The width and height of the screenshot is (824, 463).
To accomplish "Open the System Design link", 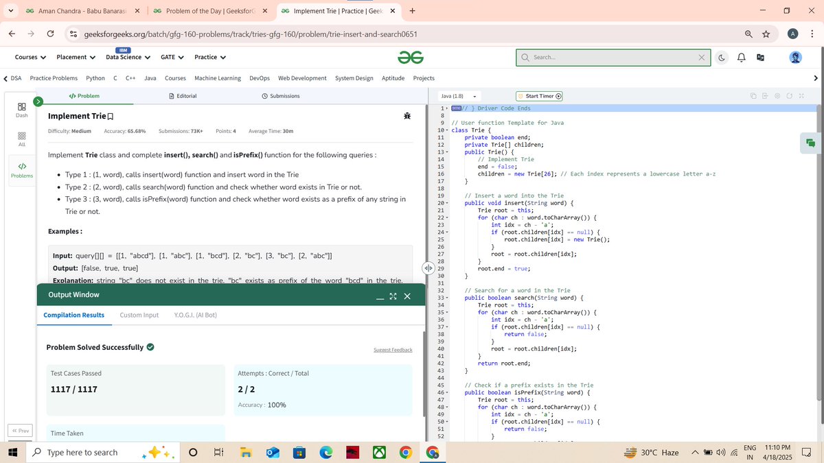I will [354, 78].
